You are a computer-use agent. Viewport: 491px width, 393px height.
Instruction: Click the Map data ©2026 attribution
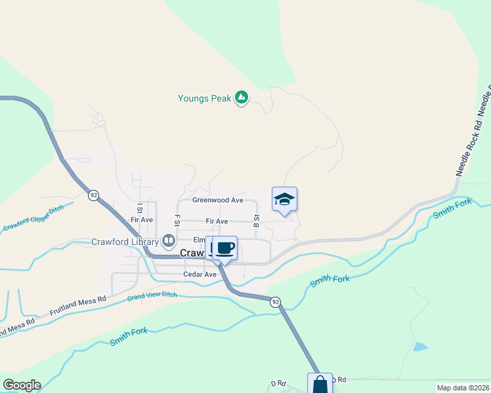click(463, 388)
